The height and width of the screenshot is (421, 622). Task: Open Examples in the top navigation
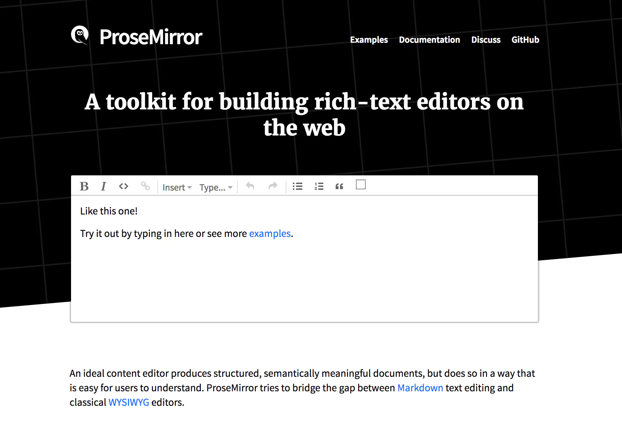pos(369,40)
